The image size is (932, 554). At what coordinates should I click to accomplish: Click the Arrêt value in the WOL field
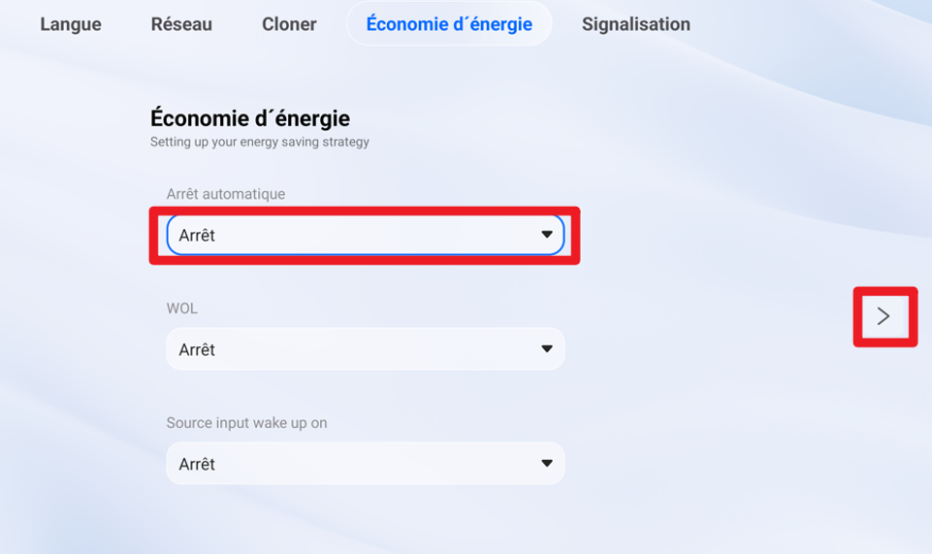click(197, 350)
